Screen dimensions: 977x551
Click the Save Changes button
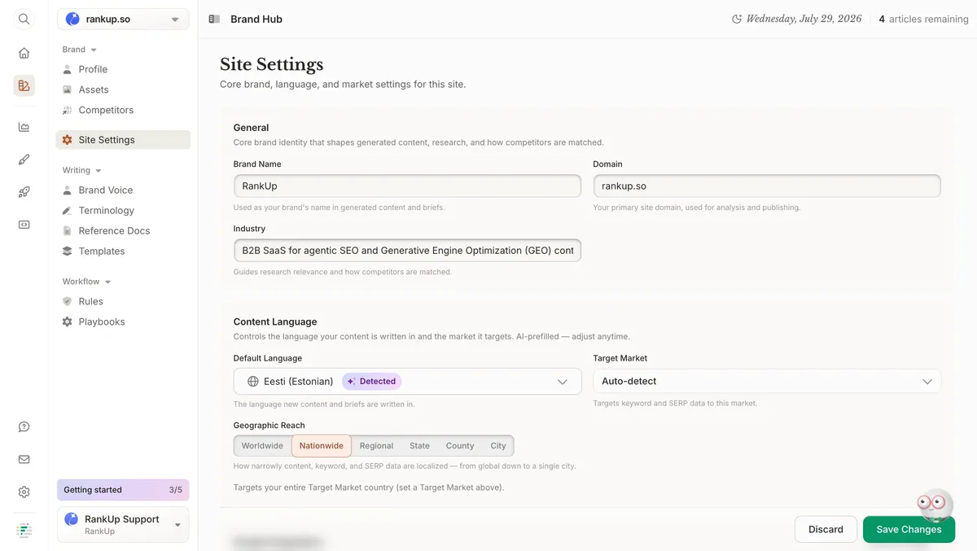[x=909, y=529]
